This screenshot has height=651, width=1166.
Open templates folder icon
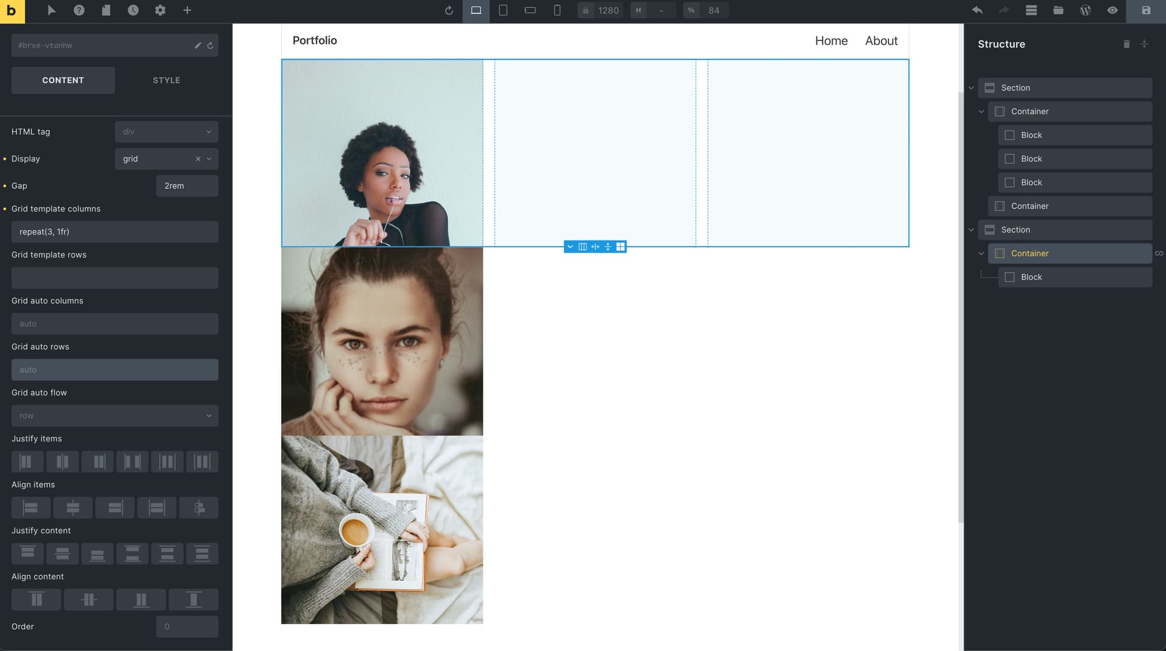click(1058, 10)
